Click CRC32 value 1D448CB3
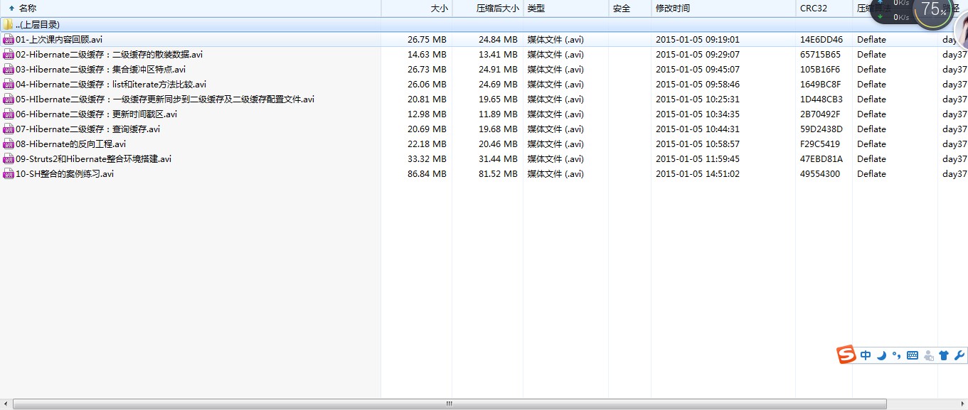Viewport: 968px width, 410px height. click(x=821, y=99)
